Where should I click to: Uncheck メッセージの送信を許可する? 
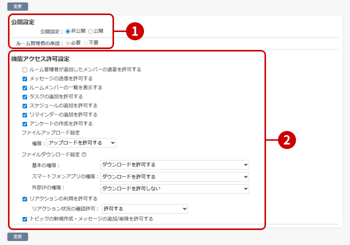[x=25, y=78]
